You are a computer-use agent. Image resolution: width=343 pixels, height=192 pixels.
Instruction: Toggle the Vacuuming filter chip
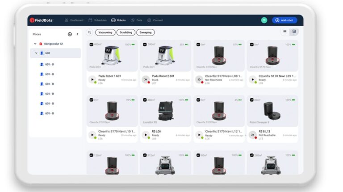pyautogui.click(x=105, y=32)
